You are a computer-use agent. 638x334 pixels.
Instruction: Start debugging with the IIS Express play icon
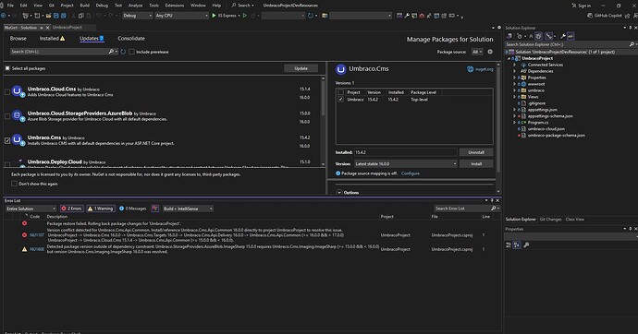point(214,16)
